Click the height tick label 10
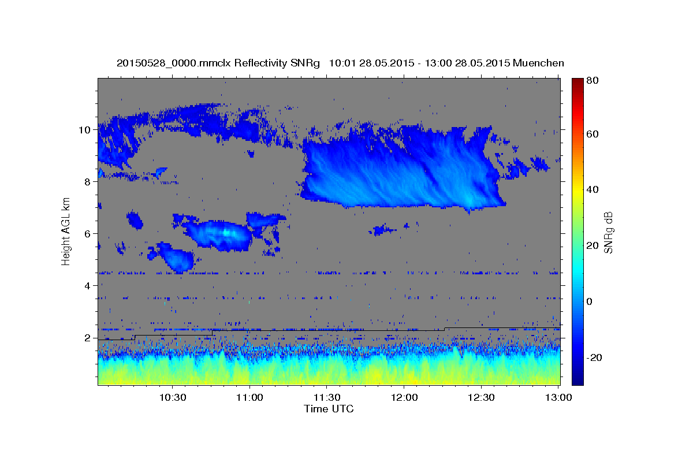 [85, 129]
